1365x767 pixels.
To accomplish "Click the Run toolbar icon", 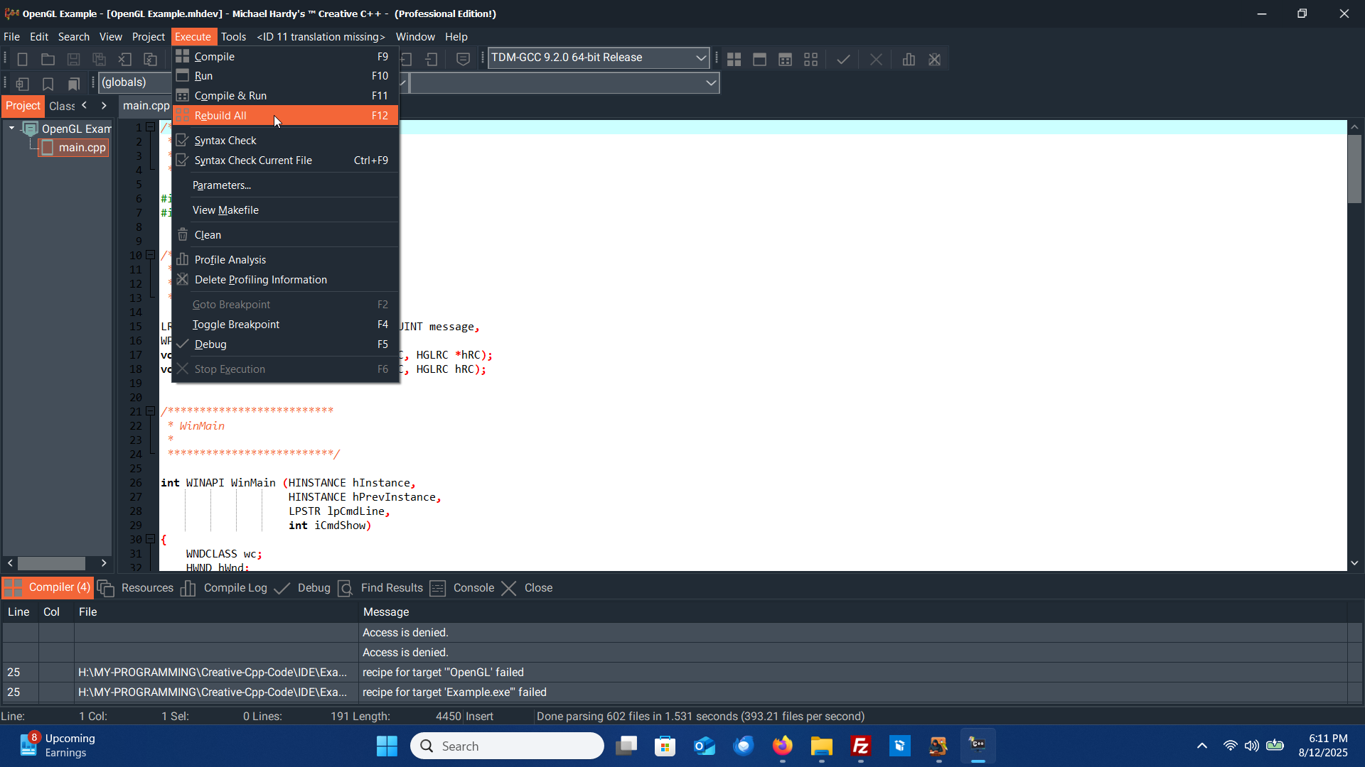I will coord(759,60).
